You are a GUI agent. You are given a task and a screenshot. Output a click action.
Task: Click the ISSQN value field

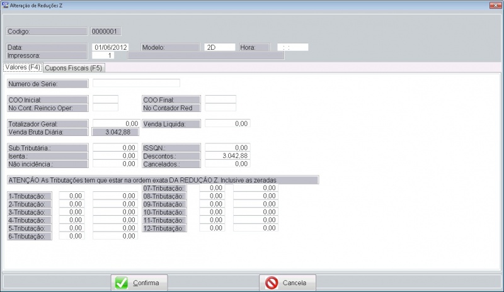[x=227, y=147]
